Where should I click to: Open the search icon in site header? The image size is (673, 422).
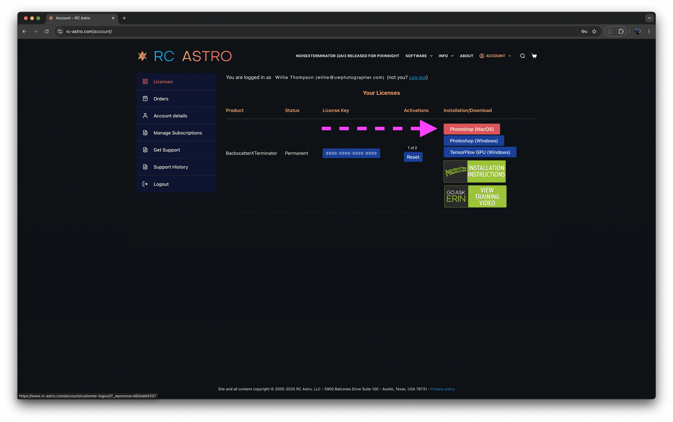tap(522, 56)
